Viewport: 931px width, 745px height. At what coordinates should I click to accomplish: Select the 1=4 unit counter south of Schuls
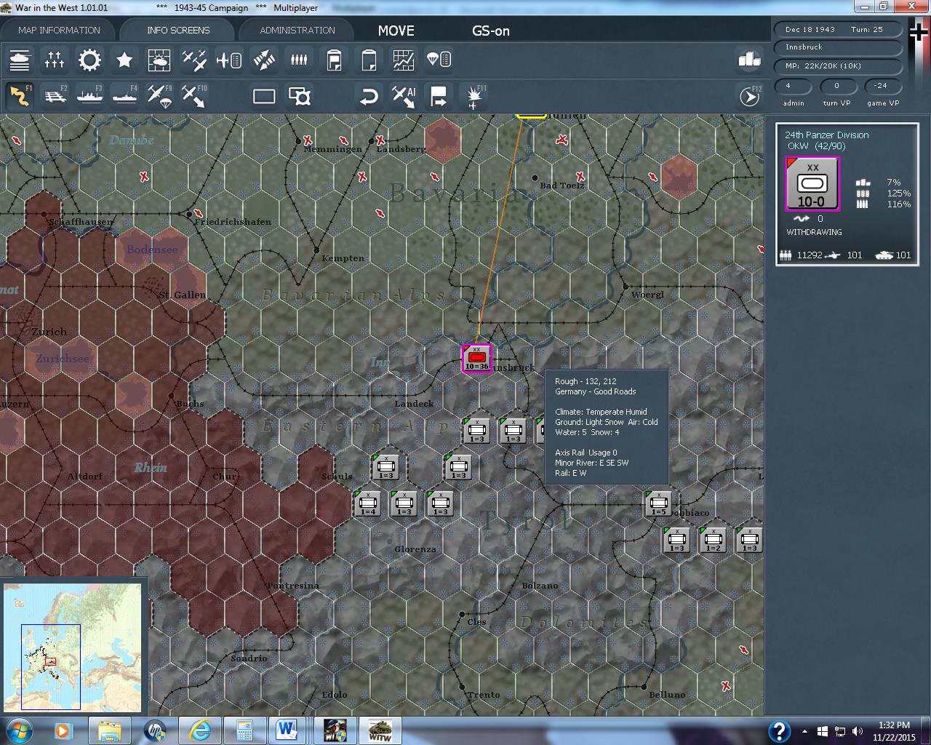pyautogui.click(x=368, y=503)
